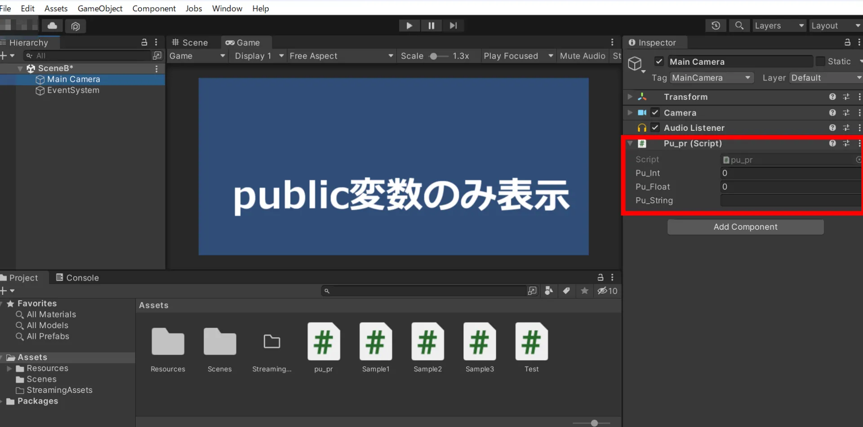Collapse the Pu_pr Script component

coord(630,143)
